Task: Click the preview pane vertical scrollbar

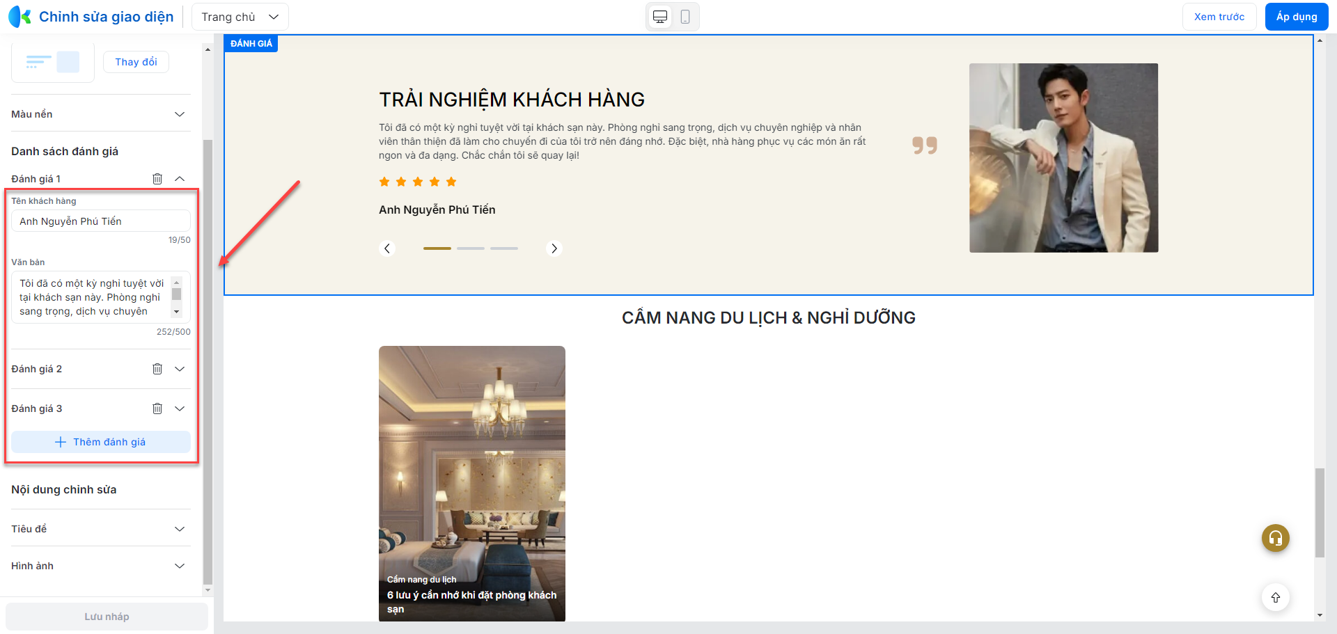Action: (1320, 512)
